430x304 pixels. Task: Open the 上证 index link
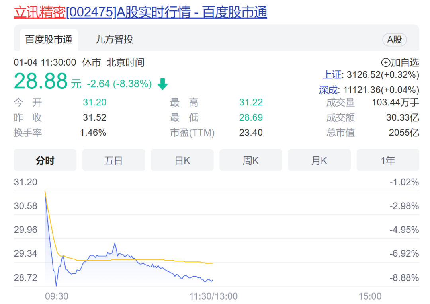coord(332,74)
